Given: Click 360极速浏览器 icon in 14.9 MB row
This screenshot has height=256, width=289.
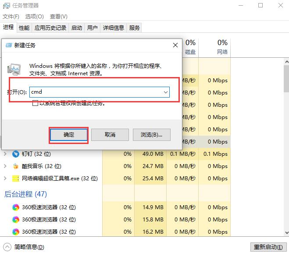Looking at the screenshot, I should point(16,207).
